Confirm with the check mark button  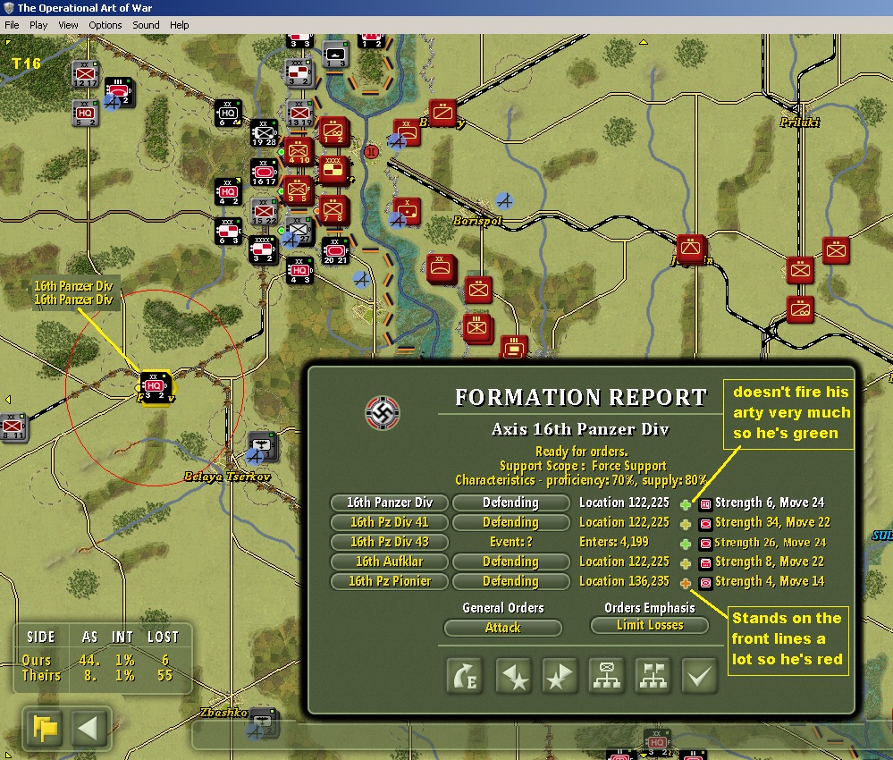(699, 676)
